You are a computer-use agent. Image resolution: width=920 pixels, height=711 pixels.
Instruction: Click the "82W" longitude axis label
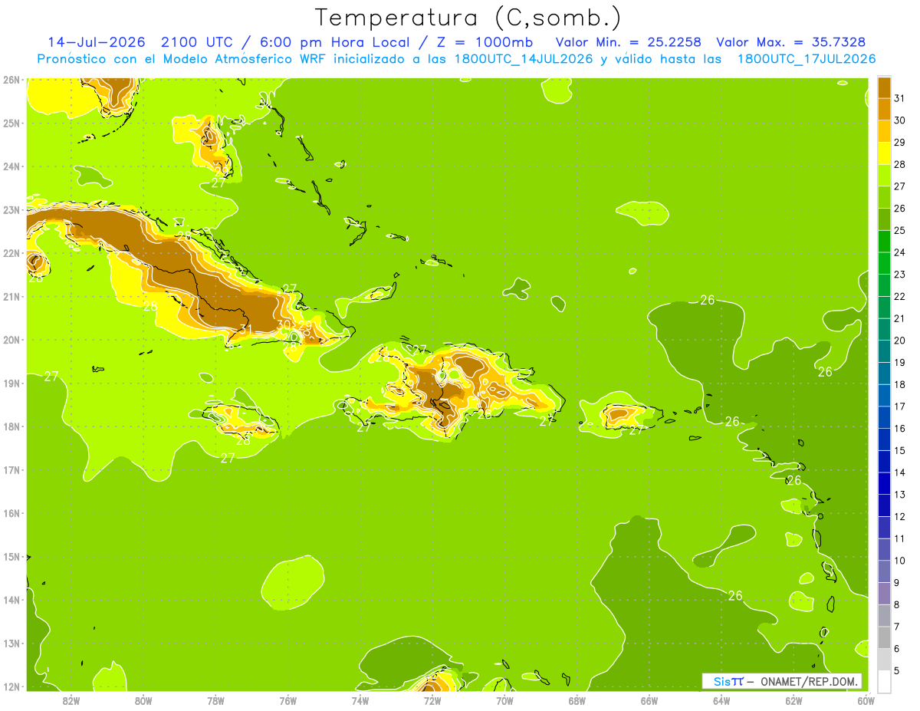[x=71, y=700]
